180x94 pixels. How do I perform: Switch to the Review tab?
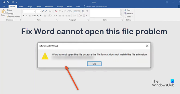click(70, 6)
